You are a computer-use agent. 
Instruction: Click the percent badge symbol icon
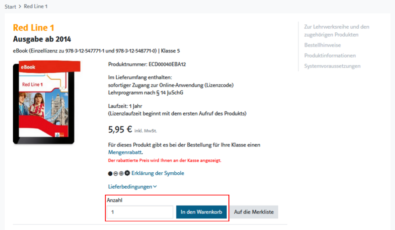[127, 173]
